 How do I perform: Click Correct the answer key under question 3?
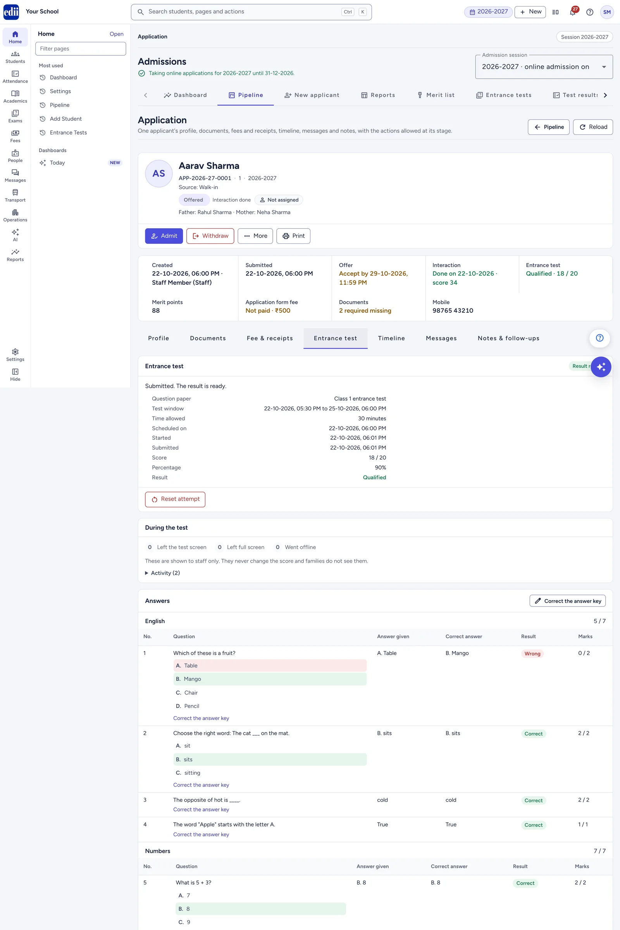click(x=201, y=809)
